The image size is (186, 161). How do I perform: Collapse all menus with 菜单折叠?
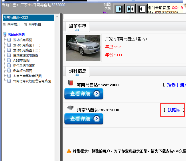pyautogui.click(x=35, y=24)
